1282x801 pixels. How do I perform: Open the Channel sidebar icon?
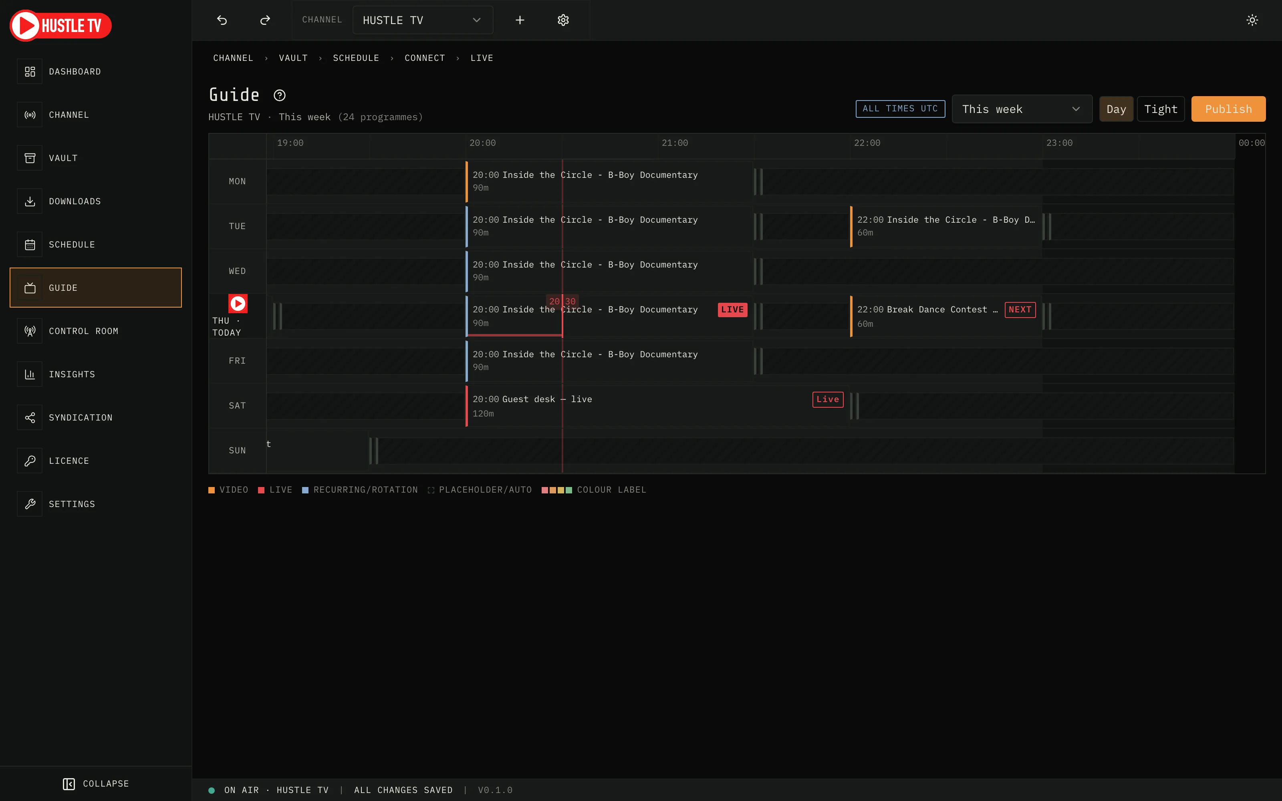point(30,115)
